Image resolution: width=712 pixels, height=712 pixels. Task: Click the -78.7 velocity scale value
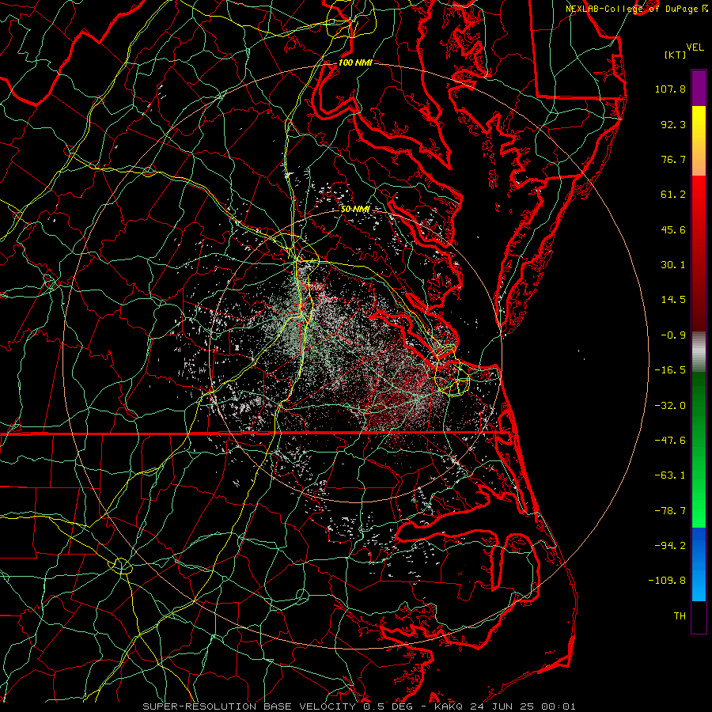pyautogui.click(x=670, y=511)
